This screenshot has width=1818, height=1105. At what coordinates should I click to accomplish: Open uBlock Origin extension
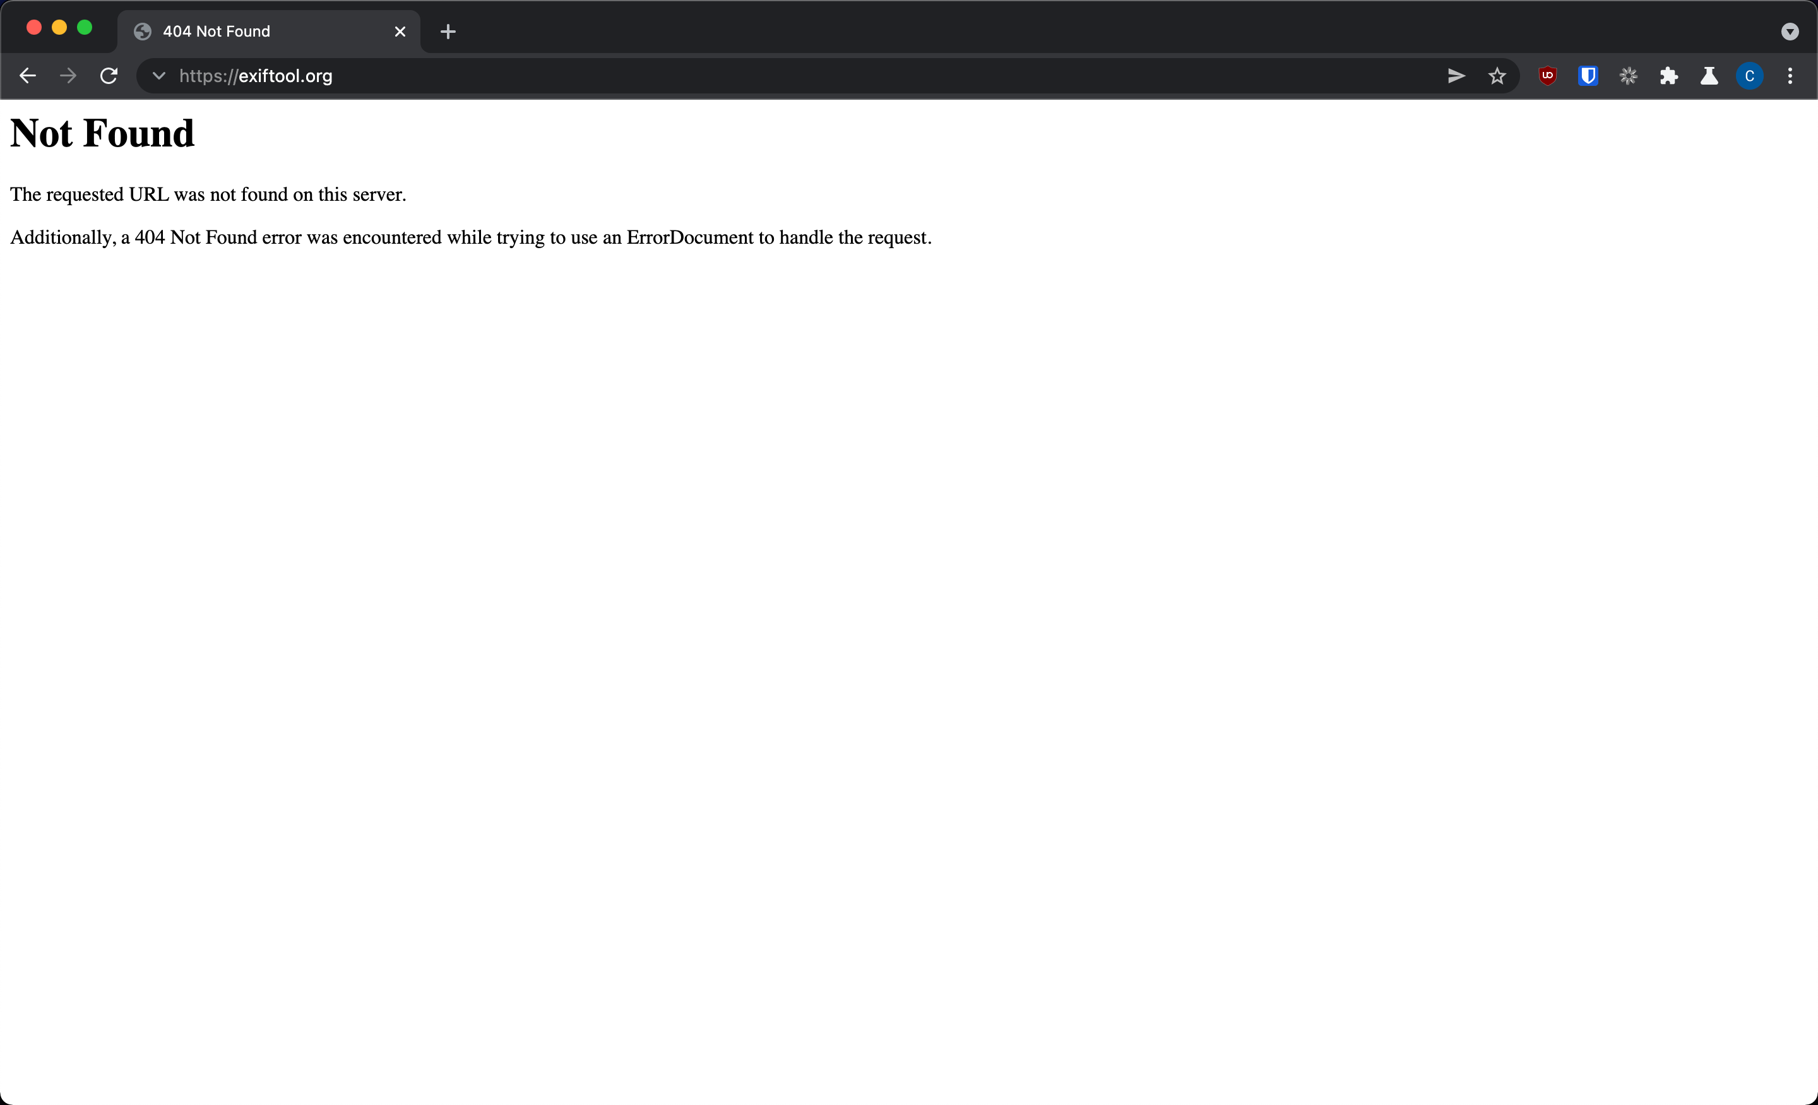coord(1547,75)
